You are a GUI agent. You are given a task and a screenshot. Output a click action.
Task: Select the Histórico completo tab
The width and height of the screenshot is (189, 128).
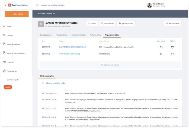47,76
